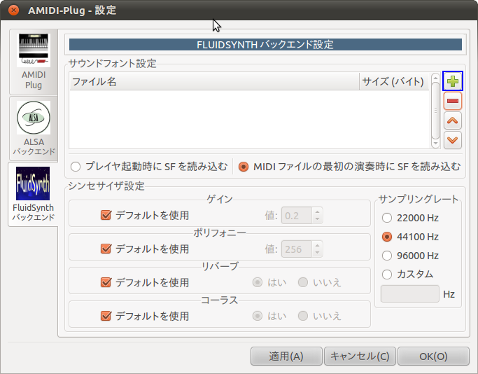Image resolution: width=478 pixels, height=374 pixels.
Task: Click the サイズ (バイト) column header
Action: click(x=394, y=81)
